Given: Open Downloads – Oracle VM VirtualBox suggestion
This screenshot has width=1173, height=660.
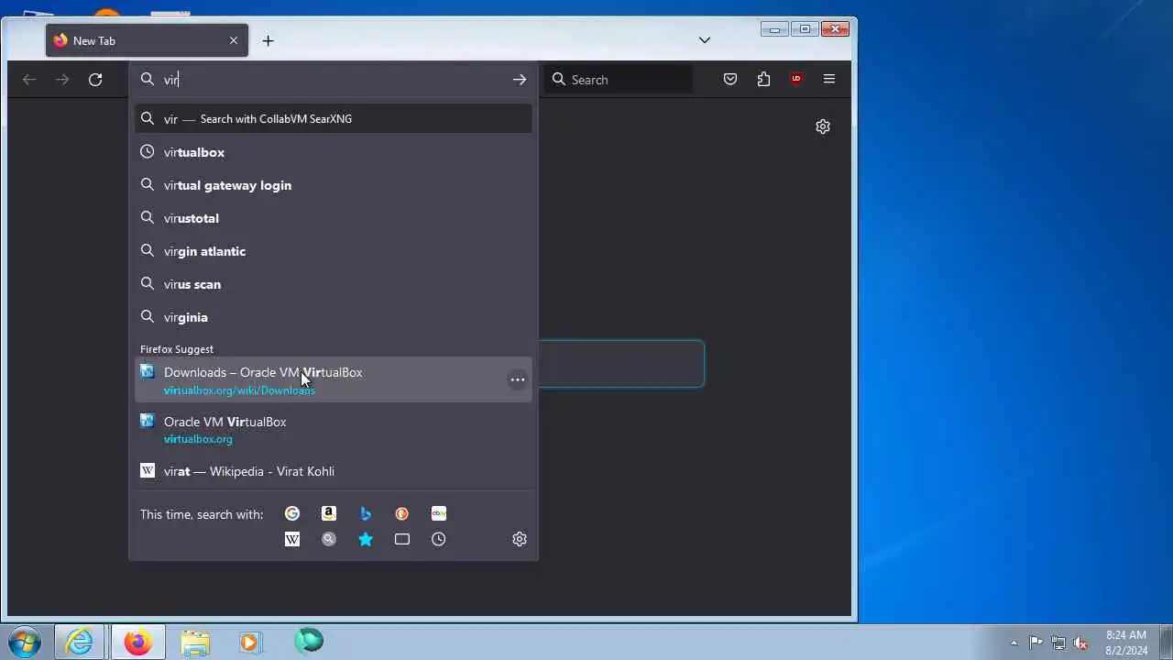Looking at the screenshot, I should point(334,379).
